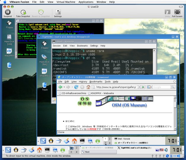Open Floppy icon inside TightVNC desktop

click(45, 45)
